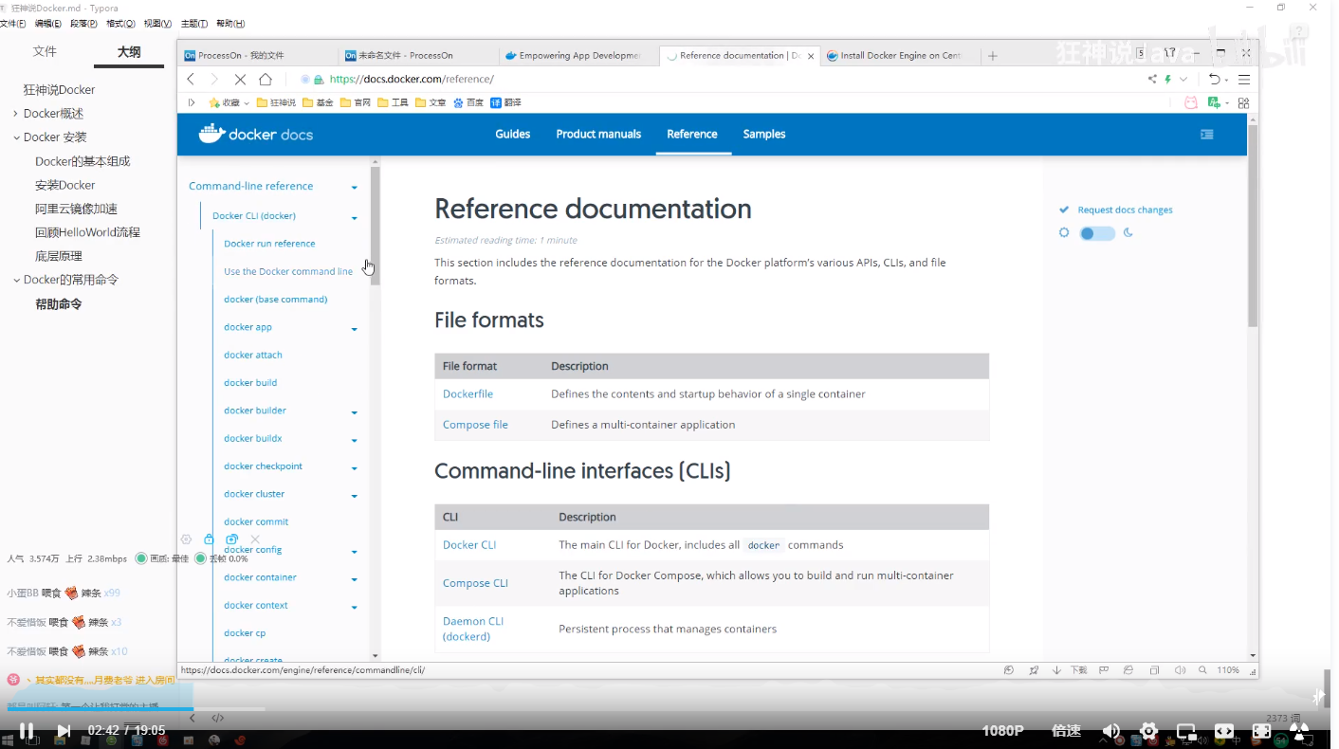The height and width of the screenshot is (749, 1339).
Task: Switch to 未命名文件 - ProcessOn tab
Action: [417, 56]
